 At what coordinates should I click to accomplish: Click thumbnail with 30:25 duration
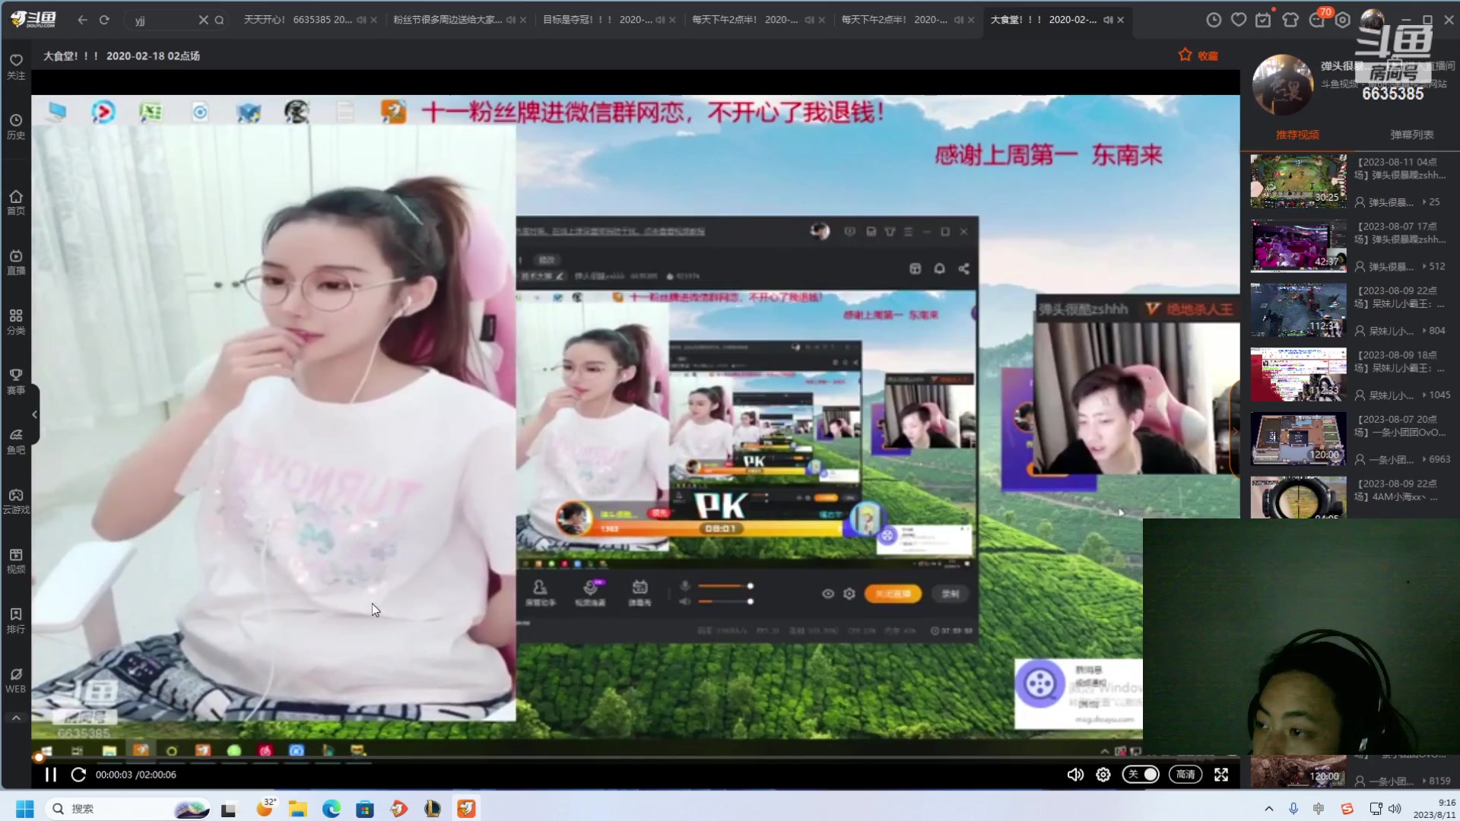1298,181
